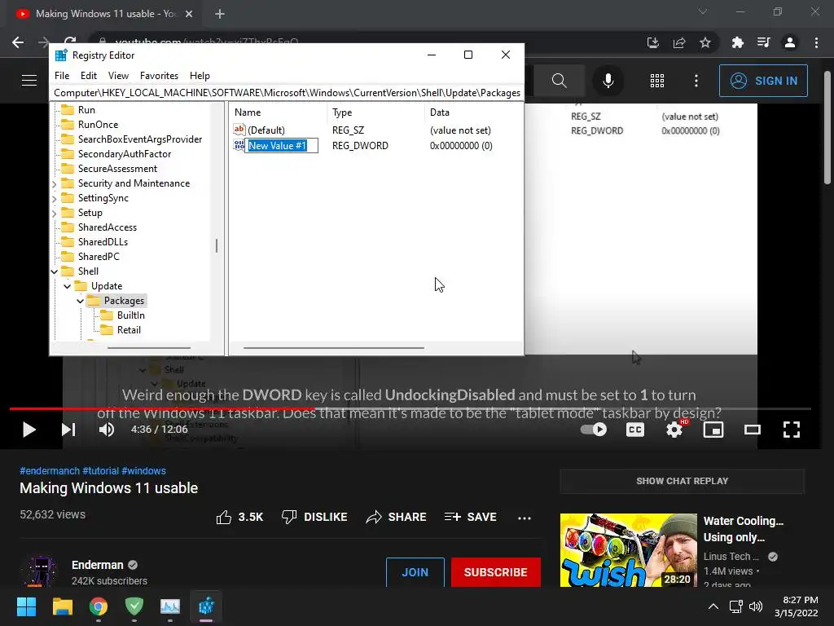Open View menu in Registry Editor
834x626 pixels.
[x=118, y=76]
